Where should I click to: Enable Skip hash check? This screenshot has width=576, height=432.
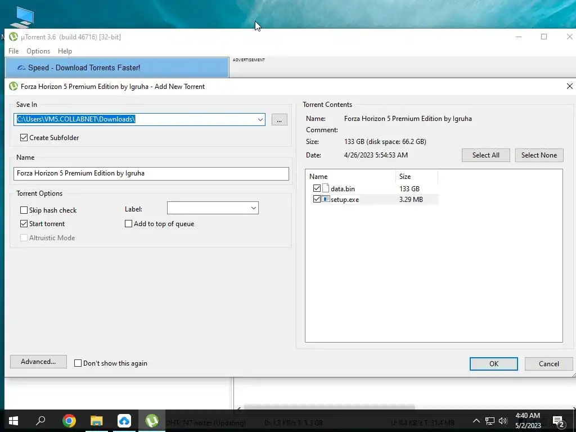pos(24,210)
